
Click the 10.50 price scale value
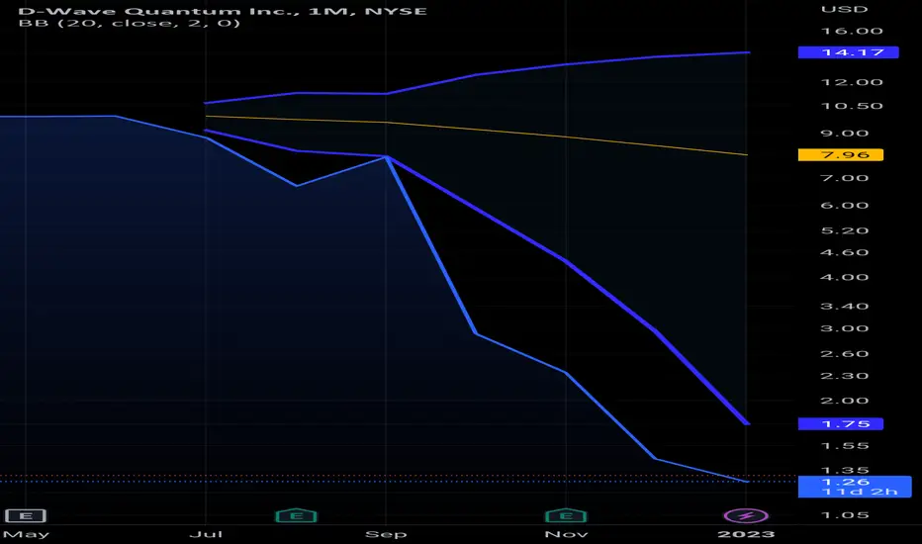click(852, 106)
